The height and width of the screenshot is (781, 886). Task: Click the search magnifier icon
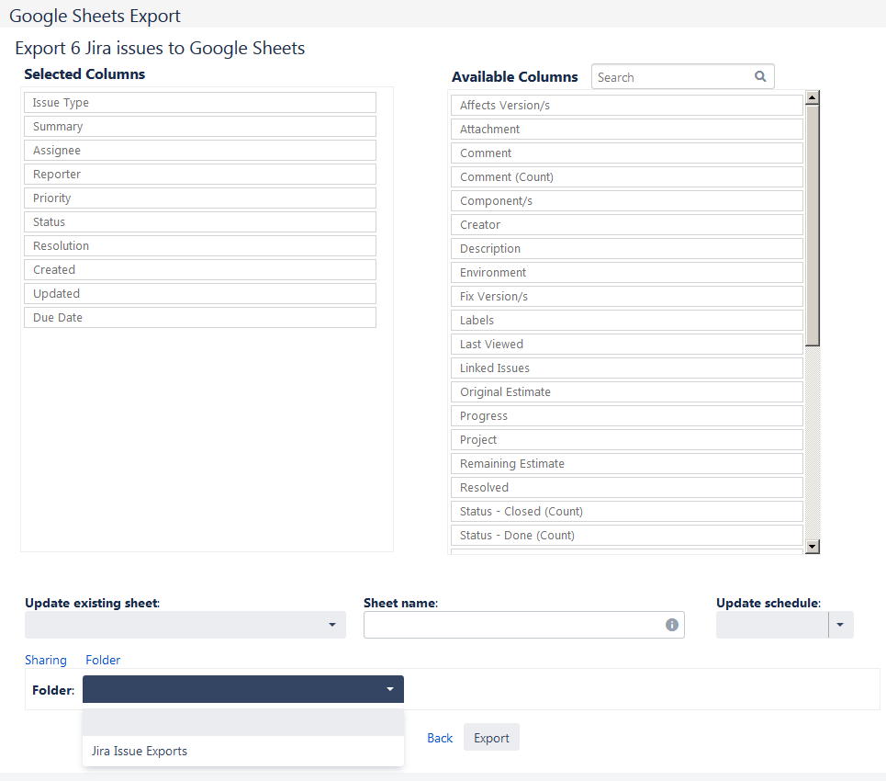pyautogui.click(x=760, y=77)
